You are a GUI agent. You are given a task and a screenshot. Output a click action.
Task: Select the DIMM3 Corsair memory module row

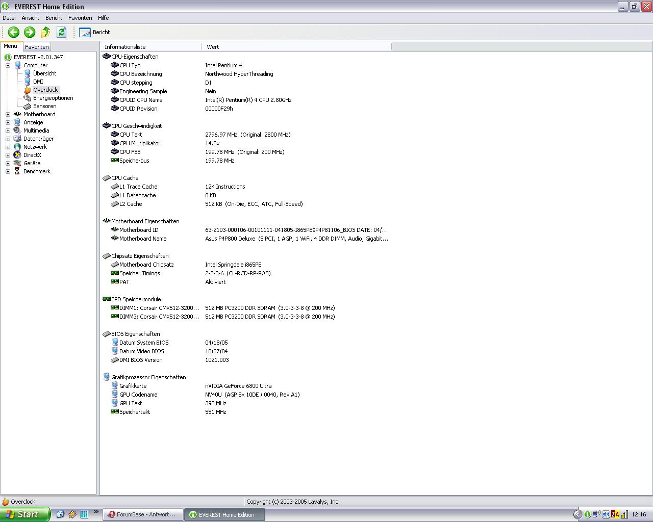click(246, 317)
